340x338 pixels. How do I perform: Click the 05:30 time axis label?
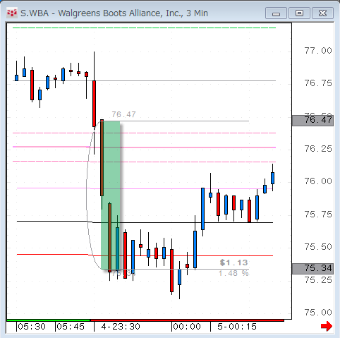[32, 327]
